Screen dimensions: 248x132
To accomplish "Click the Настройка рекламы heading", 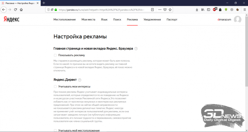I will point(80,37).
